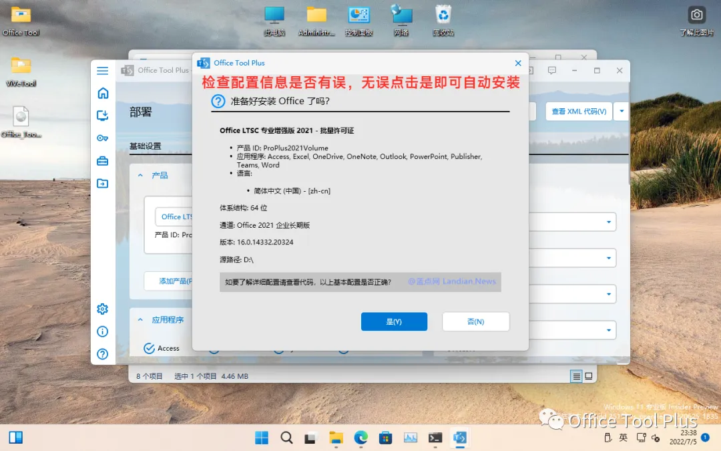Click the 产品 ID: ProPlus2021Volume line in dialog
Image resolution: width=721 pixels, height=451 pixels.
point(282,148)
